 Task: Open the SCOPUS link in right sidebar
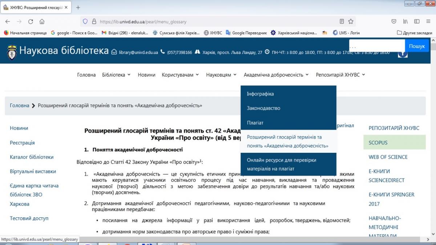pyautogui.click(x=378, y=143)
